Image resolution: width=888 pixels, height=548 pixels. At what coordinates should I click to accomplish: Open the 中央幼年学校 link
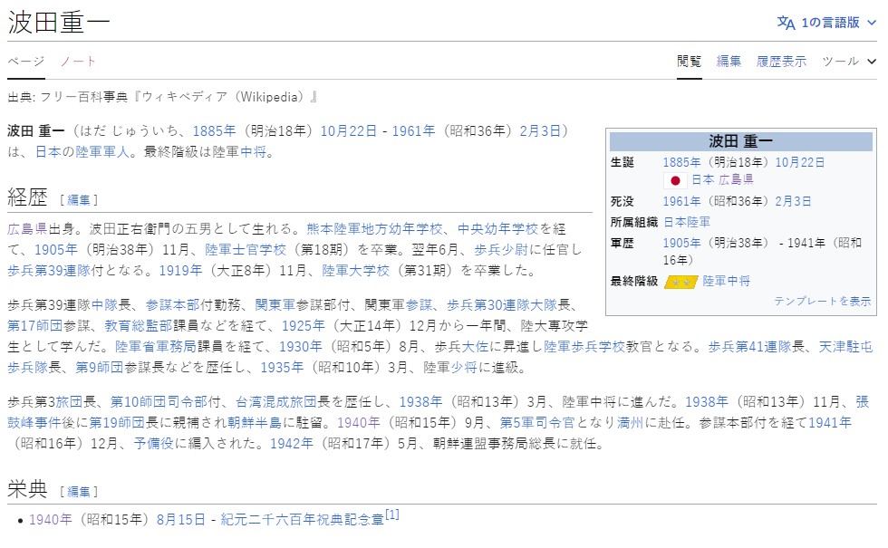pos(497,228)
